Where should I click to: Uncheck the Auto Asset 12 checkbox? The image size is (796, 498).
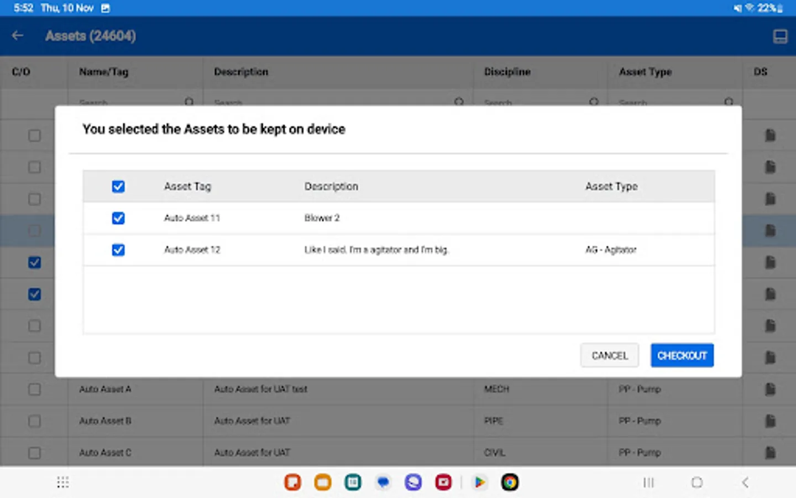coord(118,250)
